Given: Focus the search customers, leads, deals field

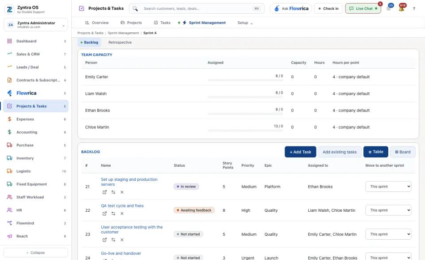Looking at the screenshot, I should tap(197, 8).
